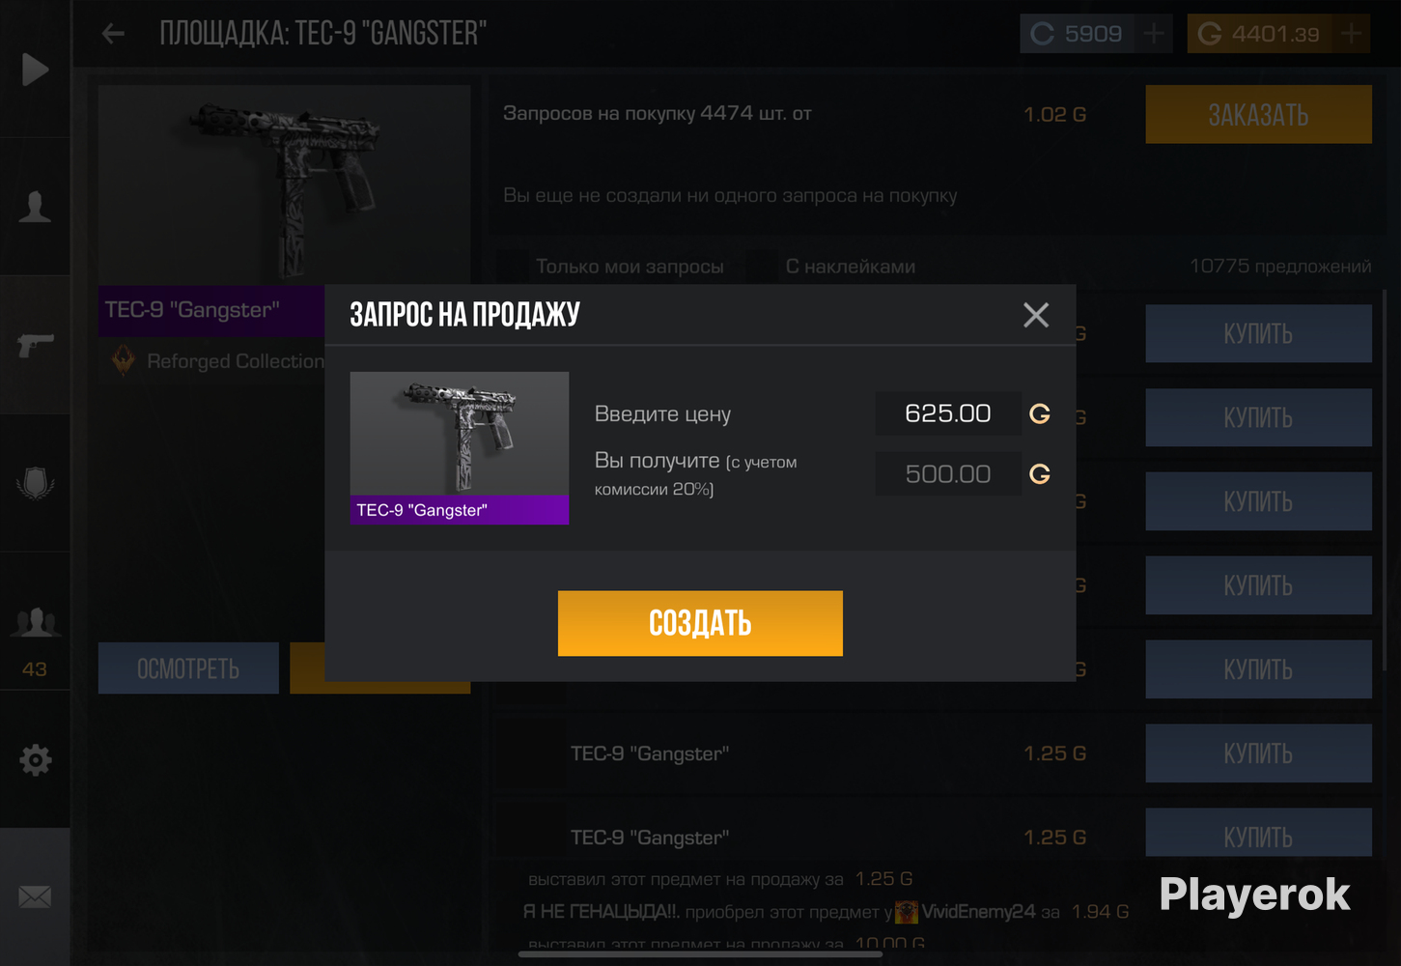Add coins with plus next to 5909
This screenshot has width=1401, height=966.
[1154, 34]
